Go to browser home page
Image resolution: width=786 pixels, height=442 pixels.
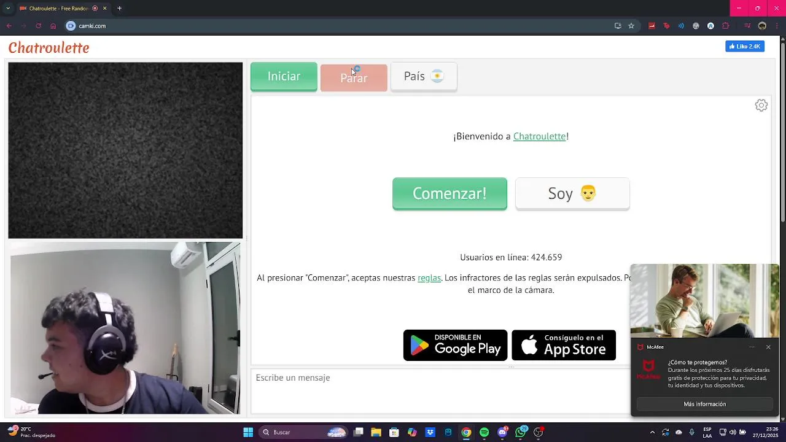tap(53, 26)
